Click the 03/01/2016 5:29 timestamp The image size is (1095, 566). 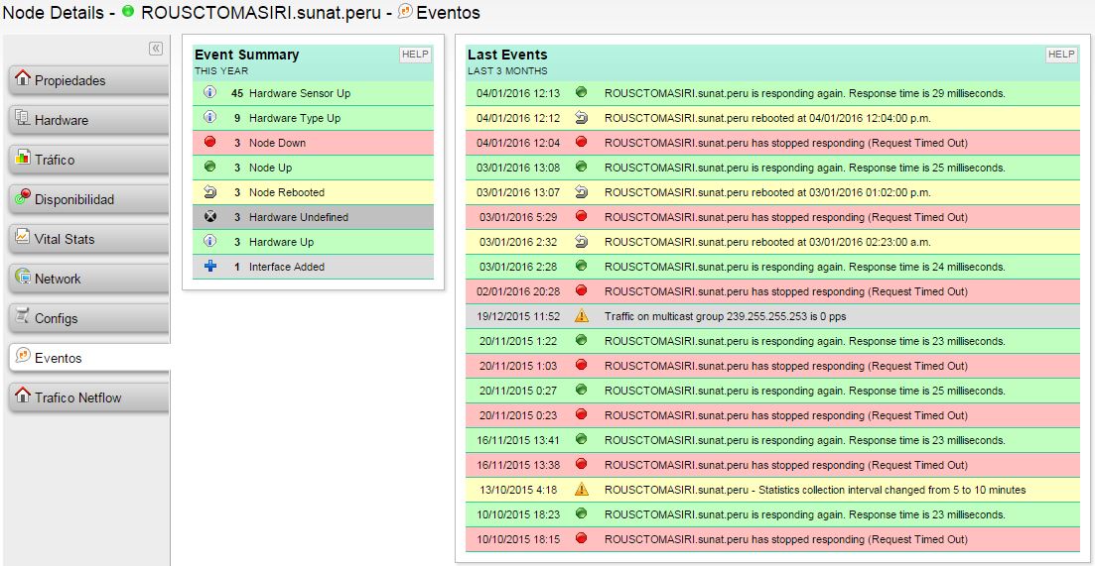point(518,217)
